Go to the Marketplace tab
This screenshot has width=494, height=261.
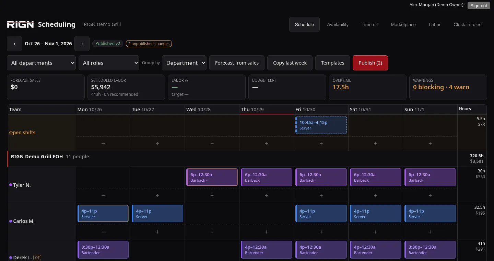coord(403,25)
